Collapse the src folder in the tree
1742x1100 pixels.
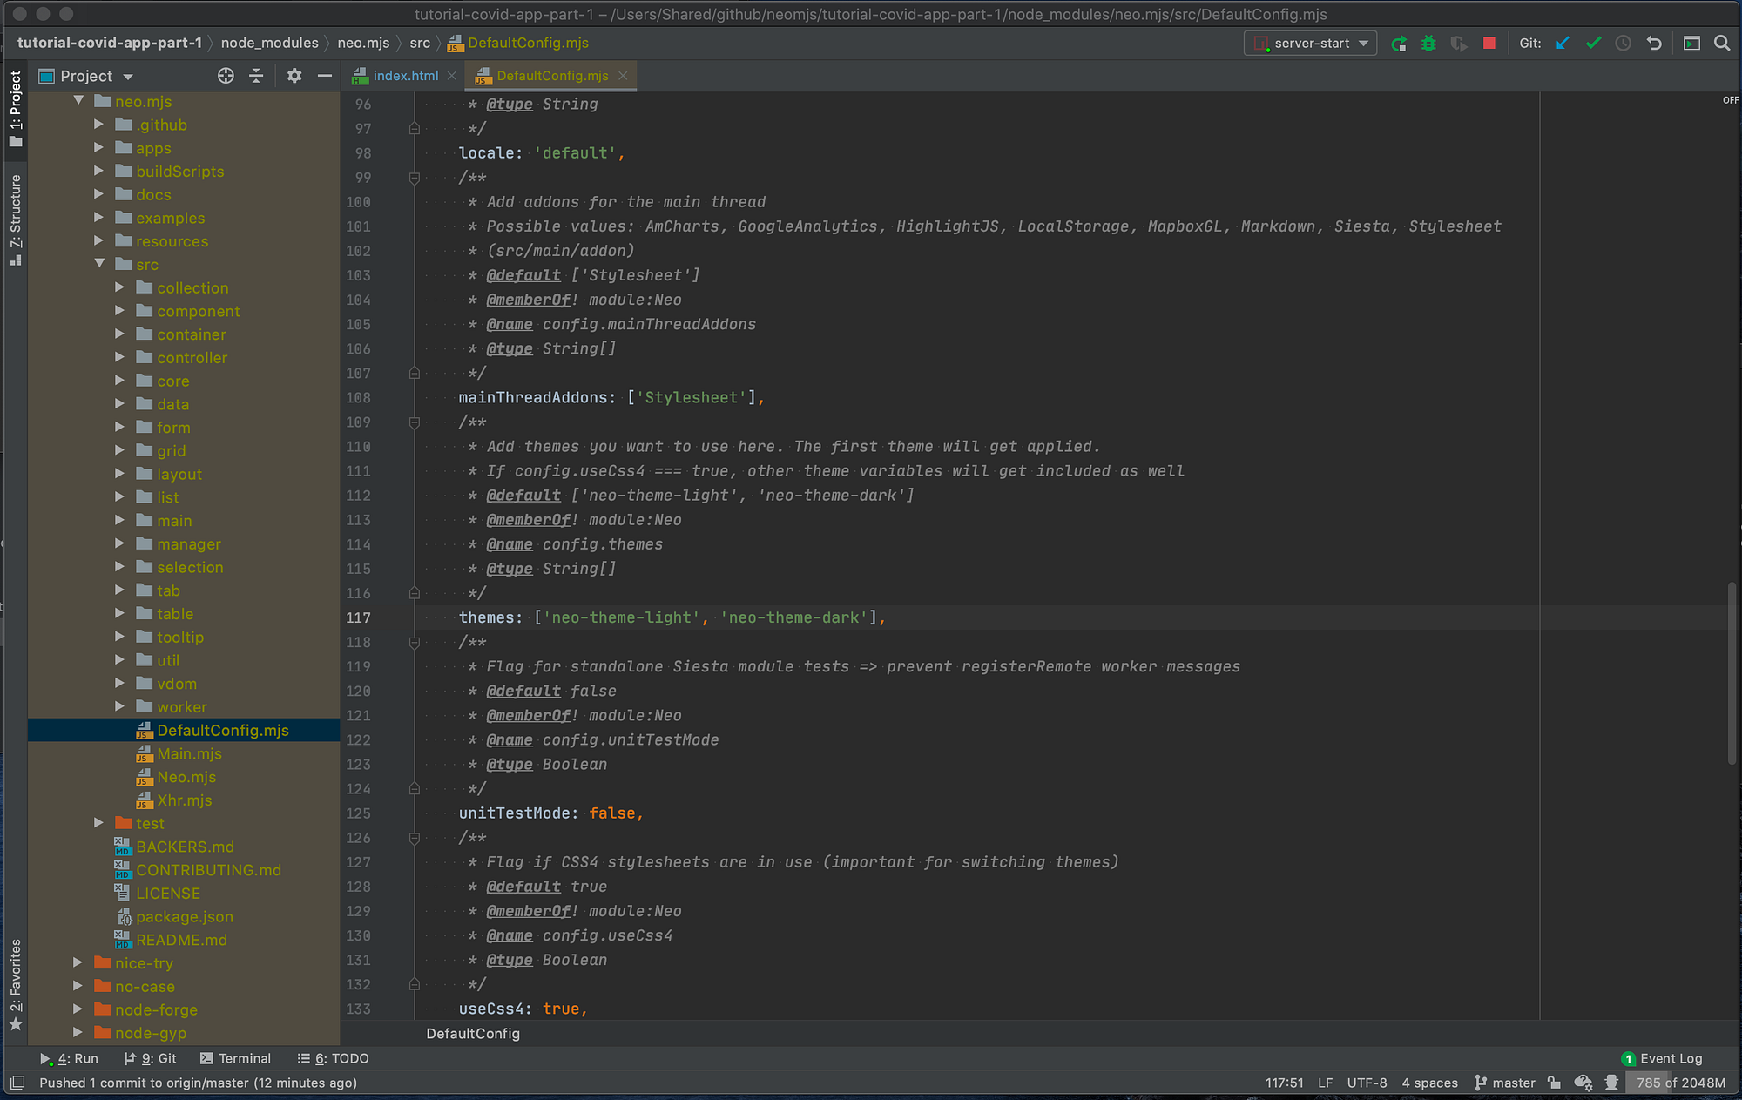click(x=98, y=263)
